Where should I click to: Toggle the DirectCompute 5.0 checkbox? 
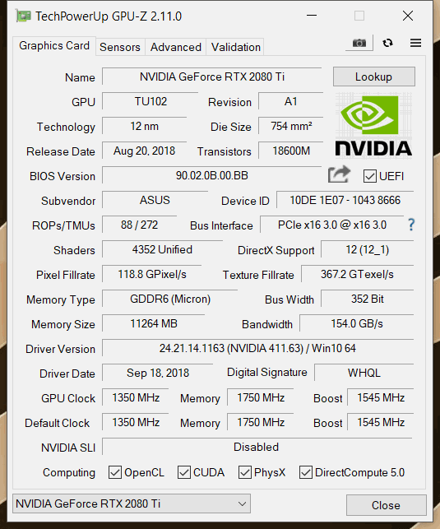(x=306, y=472)
